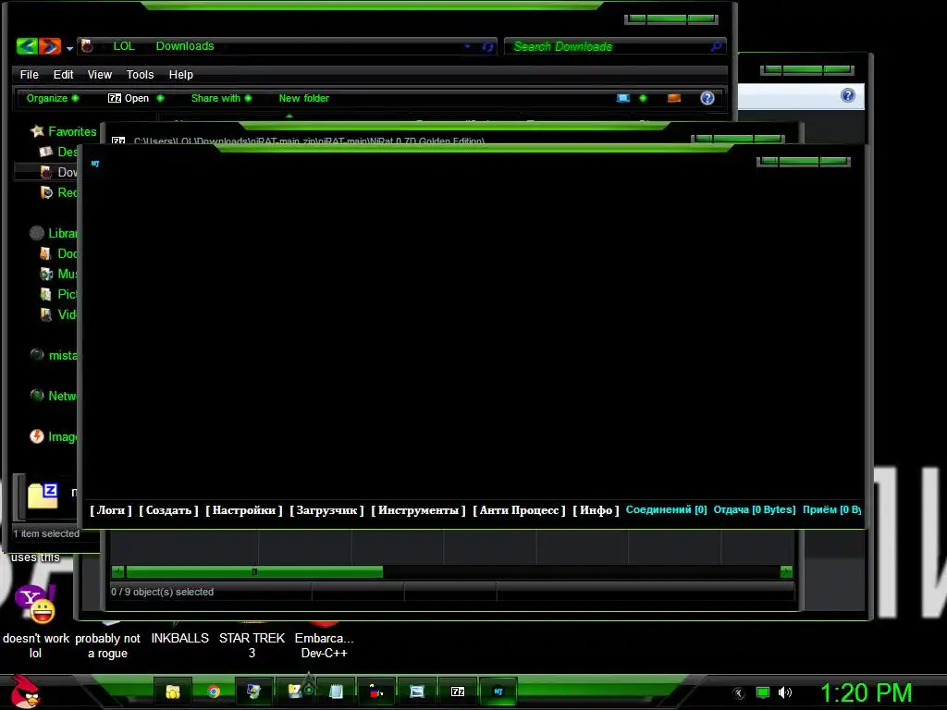Click the Documents library icon
The width and height of the screenshot is (947, 710).
pyautogui.click(x=45, y=253)
